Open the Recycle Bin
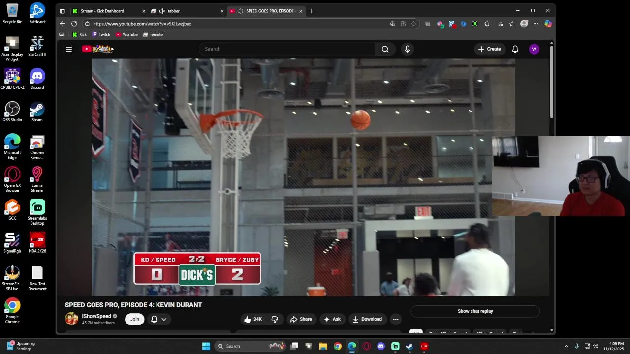The height and width of the screenshot is (354, 630). [12, 13]
